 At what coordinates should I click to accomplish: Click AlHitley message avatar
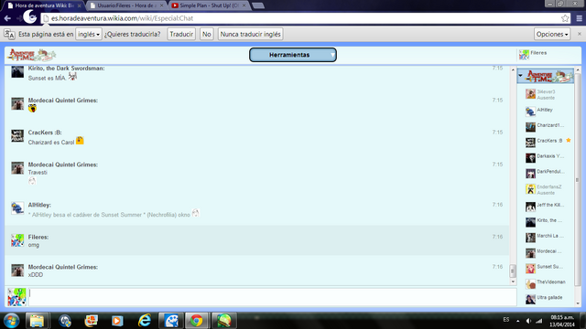click(17, 208)
